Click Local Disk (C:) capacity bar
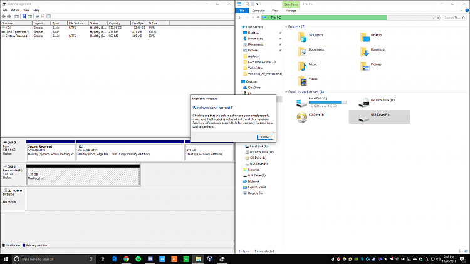 [327, 102]
